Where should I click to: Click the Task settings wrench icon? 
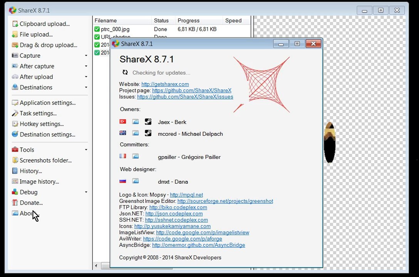[15, 113]
